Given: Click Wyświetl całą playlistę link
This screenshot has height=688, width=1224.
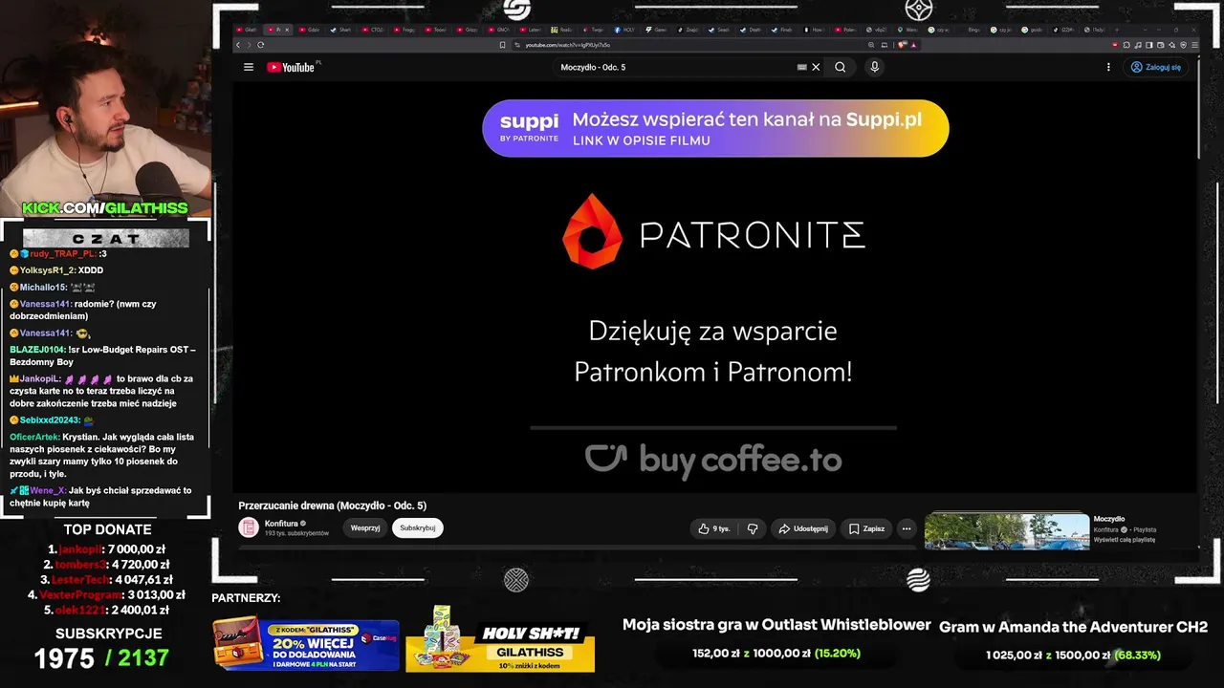Looking at the screenshot, I should pos(1125,539).
